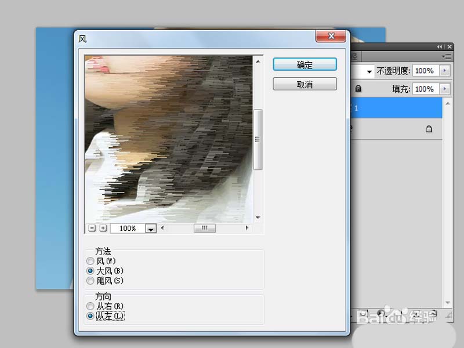Select the 风(W) method radio button

click(90, 261)
